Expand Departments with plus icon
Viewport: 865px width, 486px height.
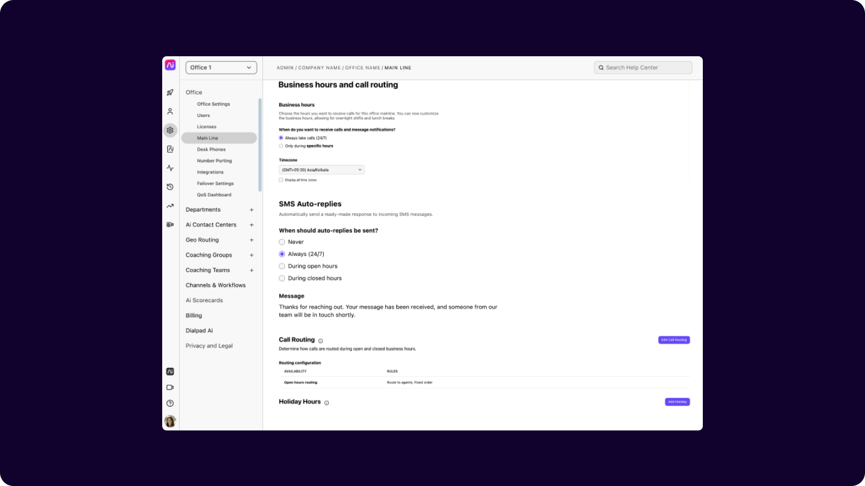click(252, 210)
